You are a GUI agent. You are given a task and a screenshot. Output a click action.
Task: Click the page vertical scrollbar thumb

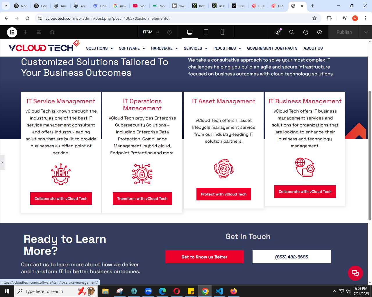point(370,156)
